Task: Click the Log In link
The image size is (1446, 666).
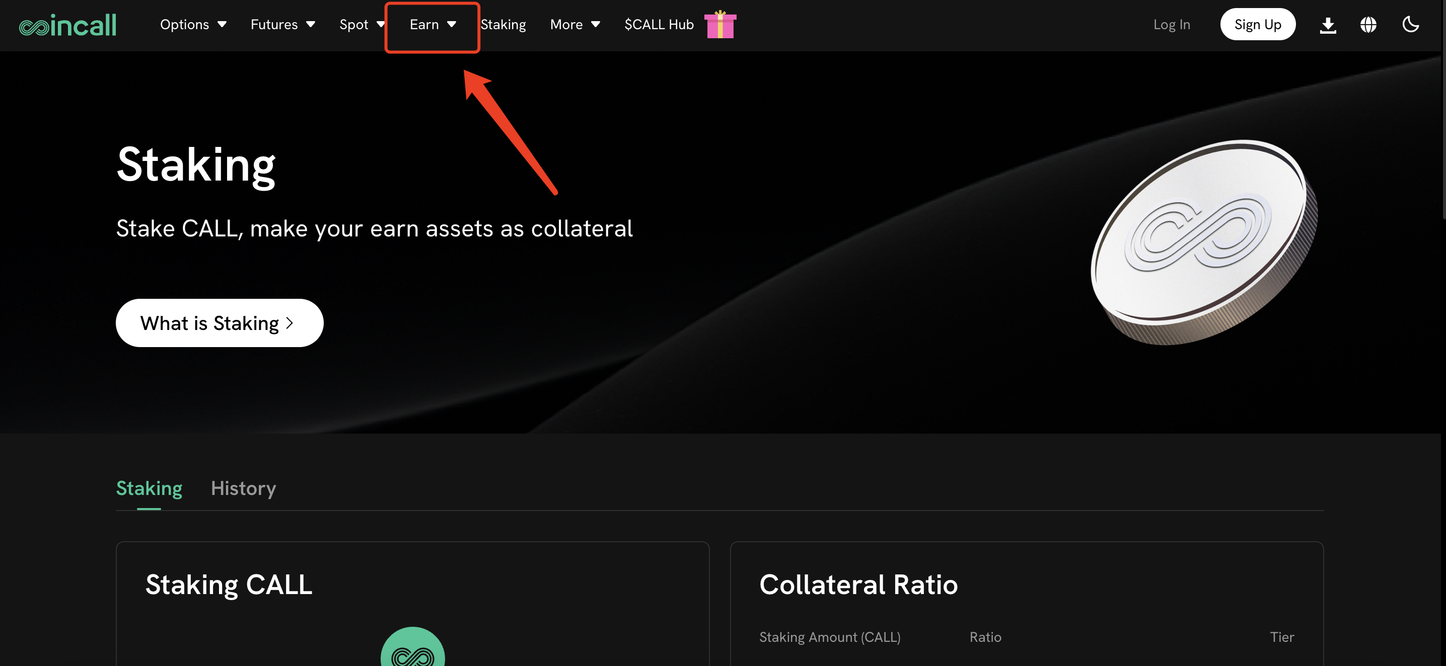Action: pyautogui.click(x=1172, y=25)
